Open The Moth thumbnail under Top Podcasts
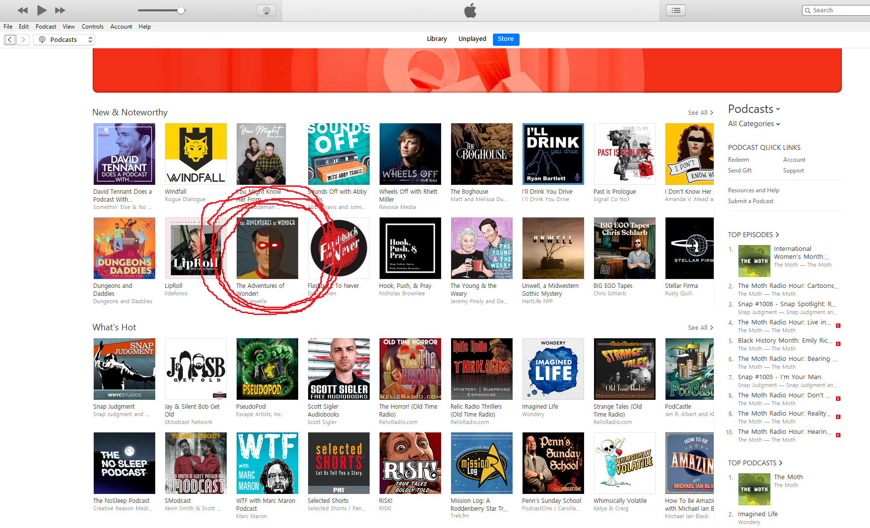The width and height of the screenshot is (870, 528). point(754,489)
